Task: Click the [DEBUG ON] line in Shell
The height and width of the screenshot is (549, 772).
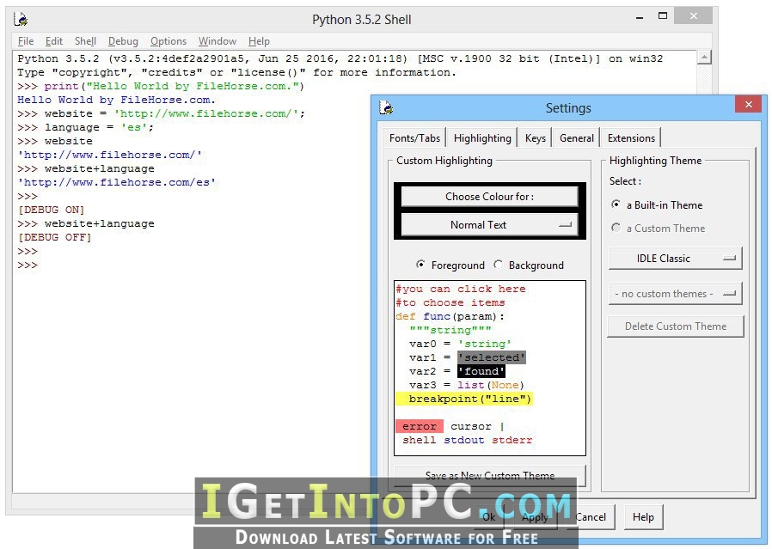Action: click(x=51, y=210)
